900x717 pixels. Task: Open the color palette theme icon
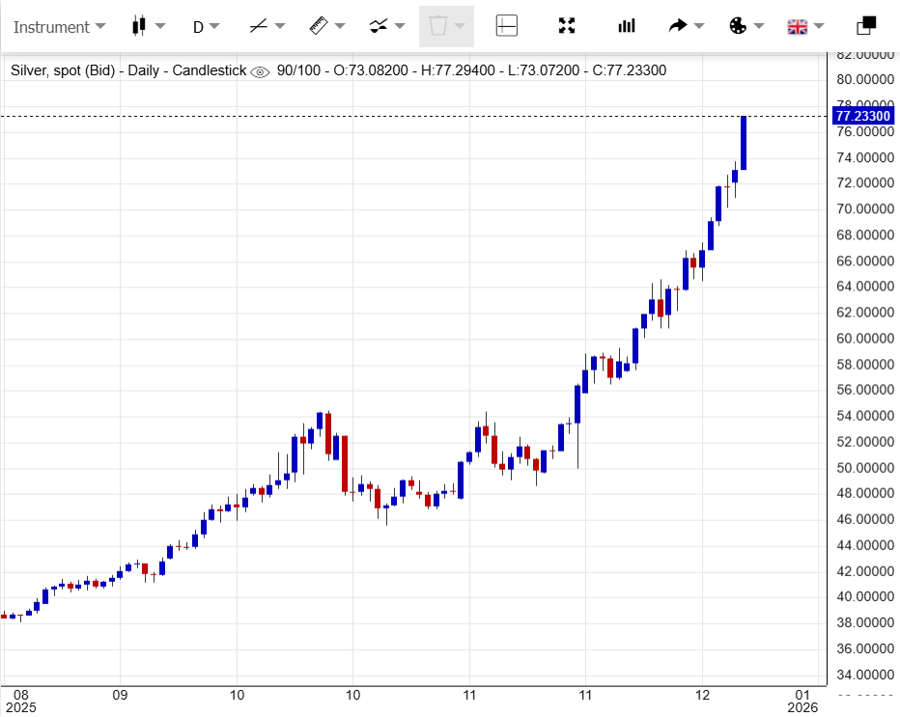point(746,26)
